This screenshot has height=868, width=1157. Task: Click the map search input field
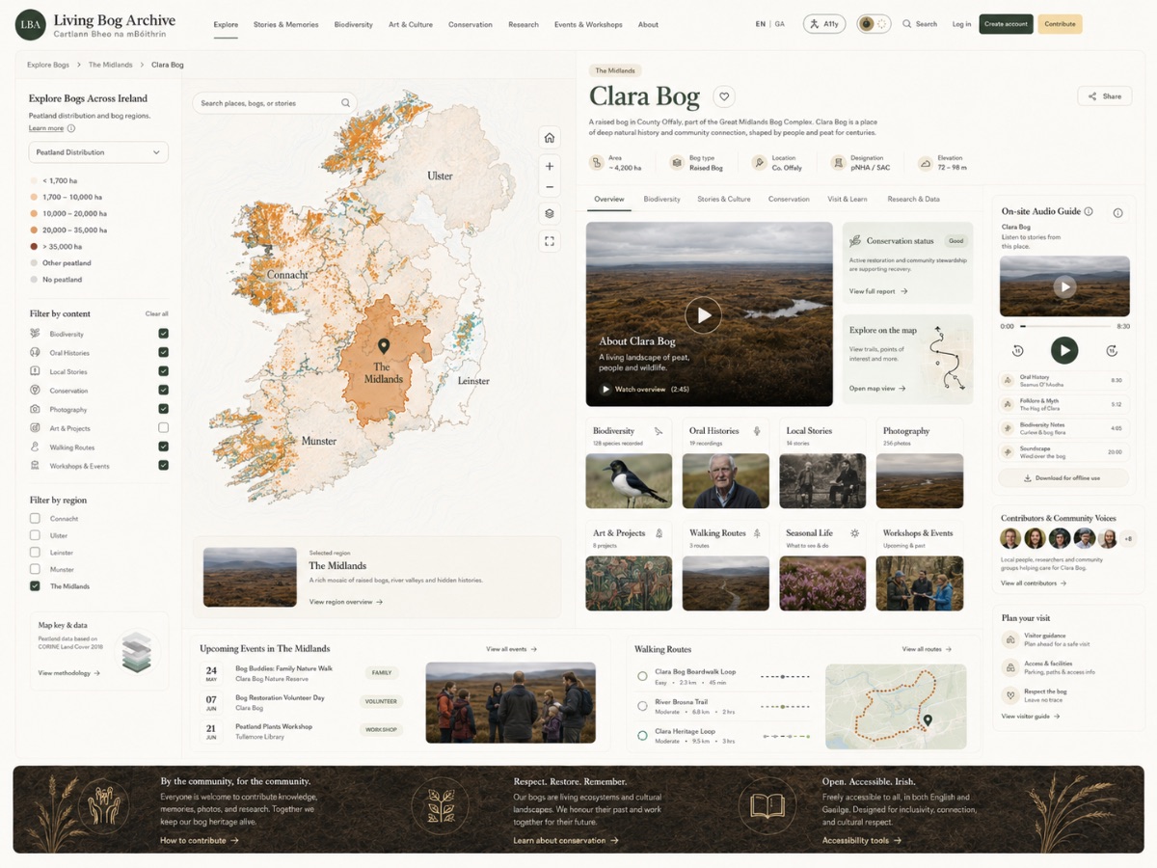[275, 103]
